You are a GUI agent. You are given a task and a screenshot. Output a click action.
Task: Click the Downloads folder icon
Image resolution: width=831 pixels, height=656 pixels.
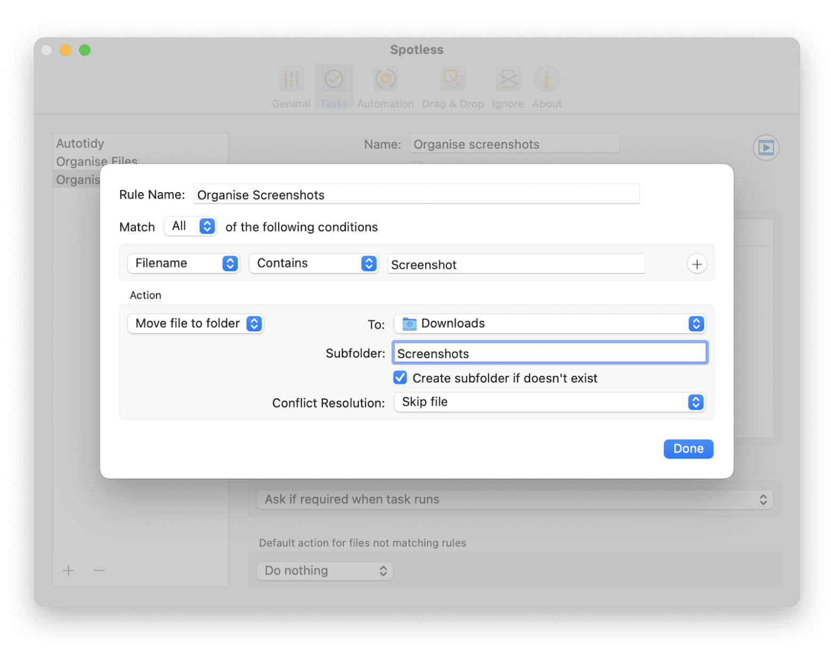coord(409,323)
